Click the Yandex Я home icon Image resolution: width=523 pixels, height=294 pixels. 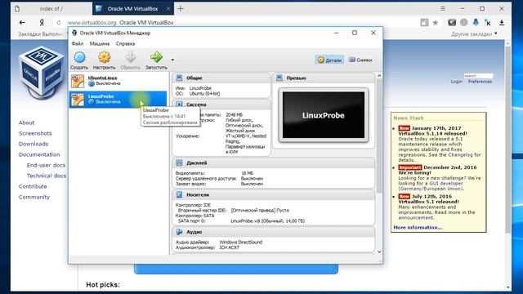coord(42,23)
